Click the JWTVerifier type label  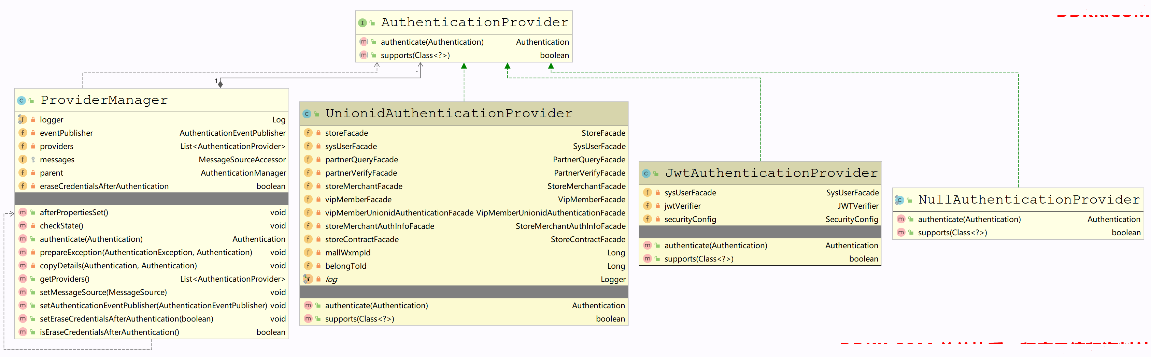[858, 206]
